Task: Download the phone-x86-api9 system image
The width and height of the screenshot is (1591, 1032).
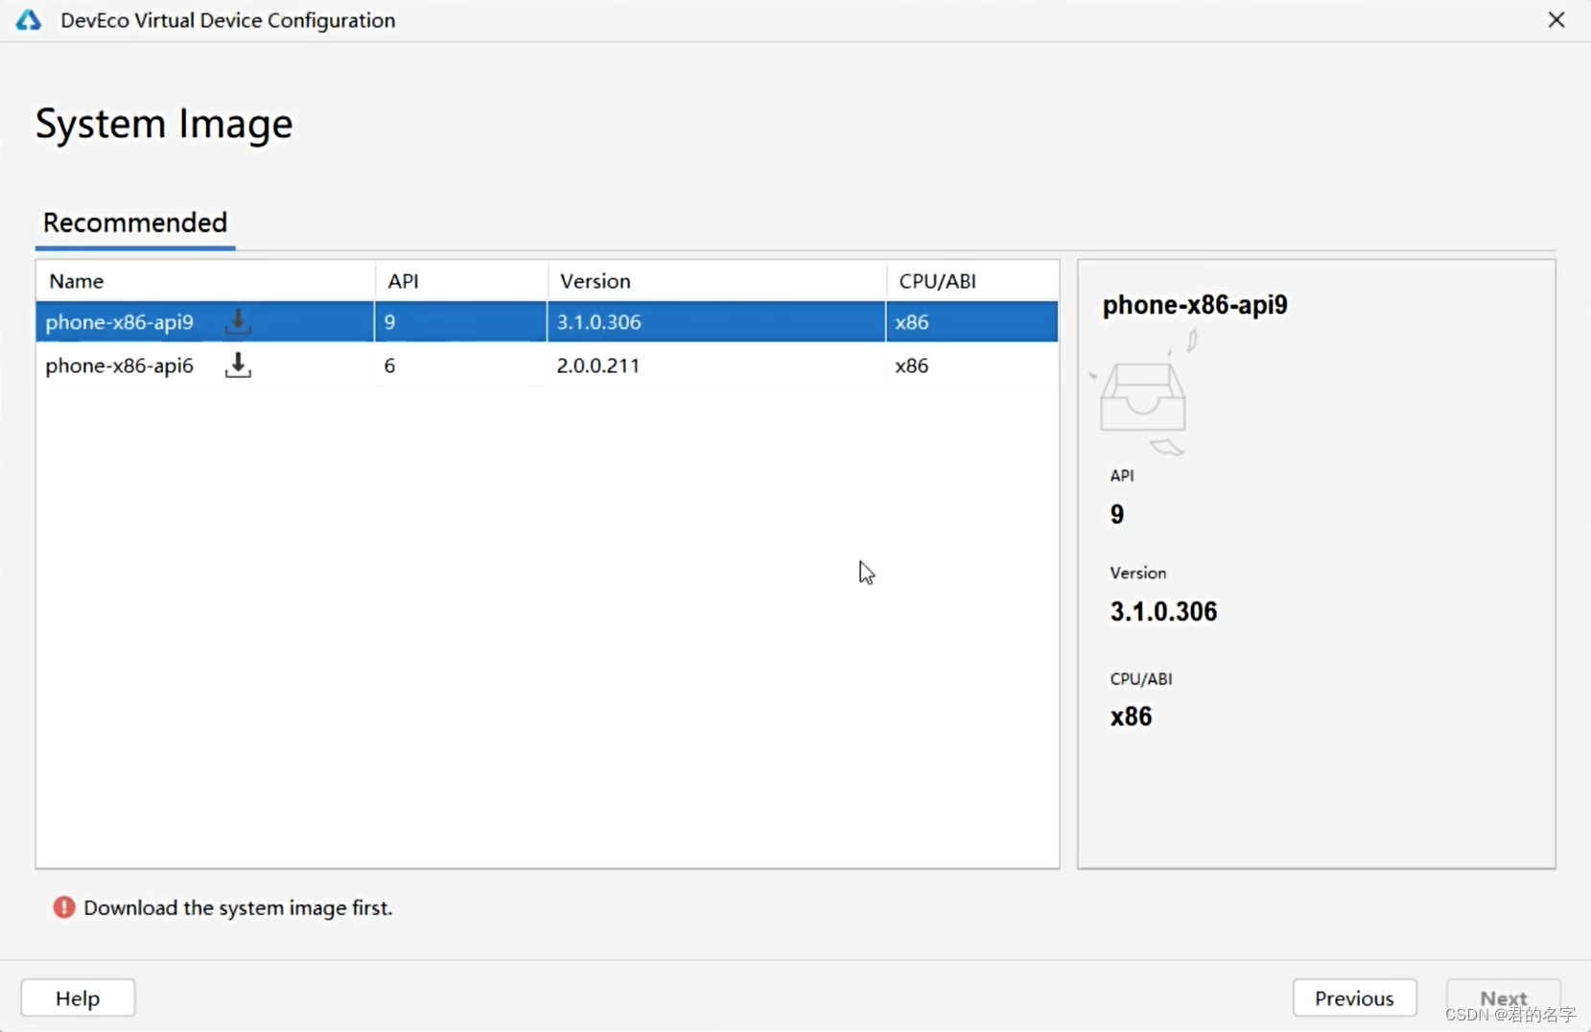Action: click(238, 321)
